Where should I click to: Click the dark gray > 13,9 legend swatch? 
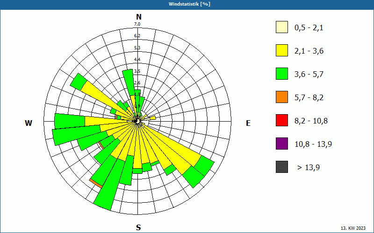point(282,167)
